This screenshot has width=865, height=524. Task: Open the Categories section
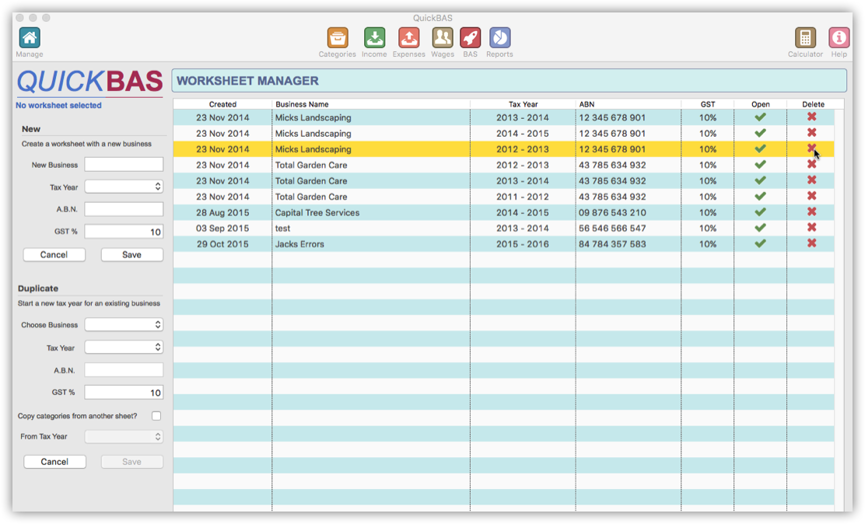337,37
